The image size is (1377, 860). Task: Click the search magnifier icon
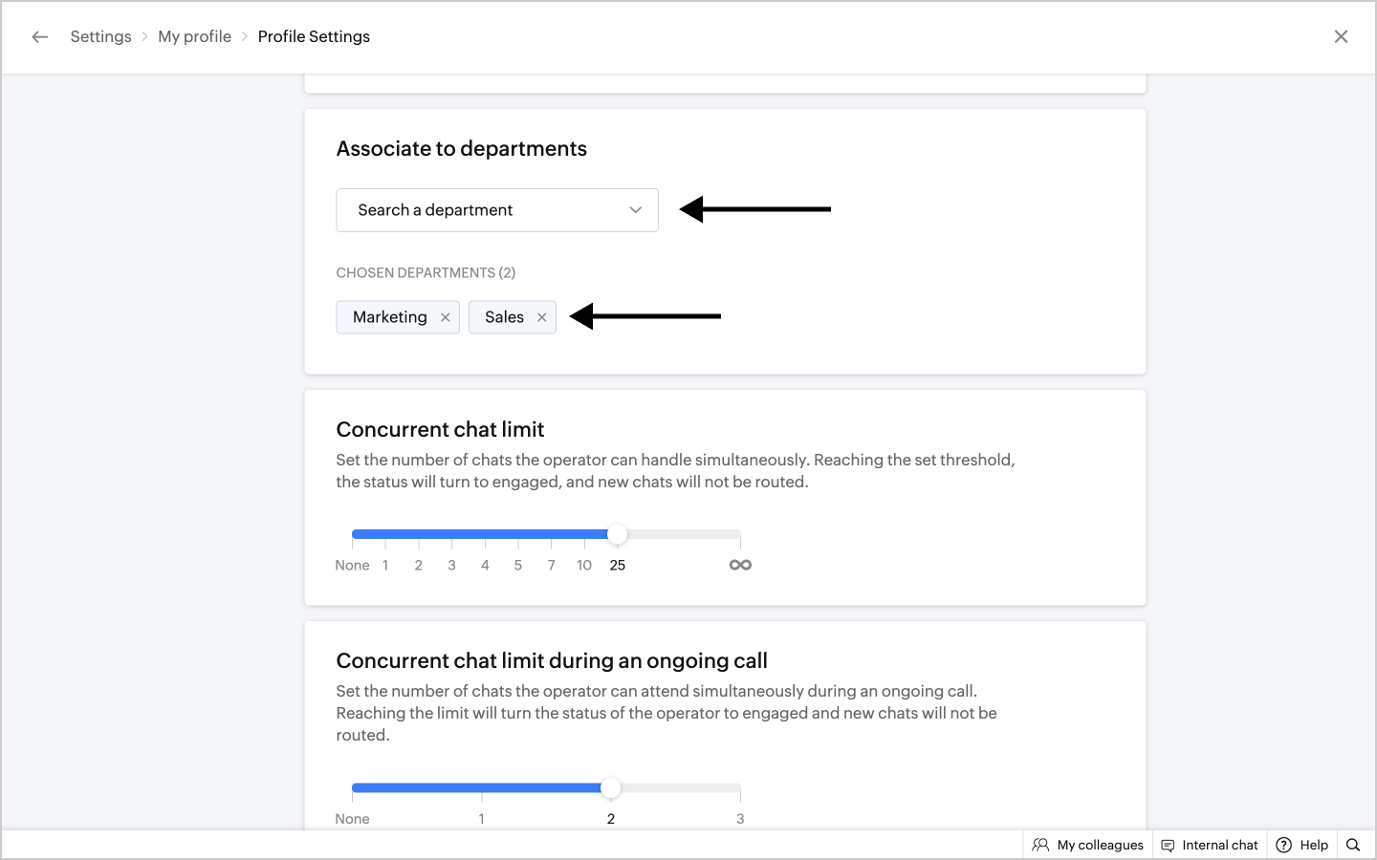point(1353,845)
